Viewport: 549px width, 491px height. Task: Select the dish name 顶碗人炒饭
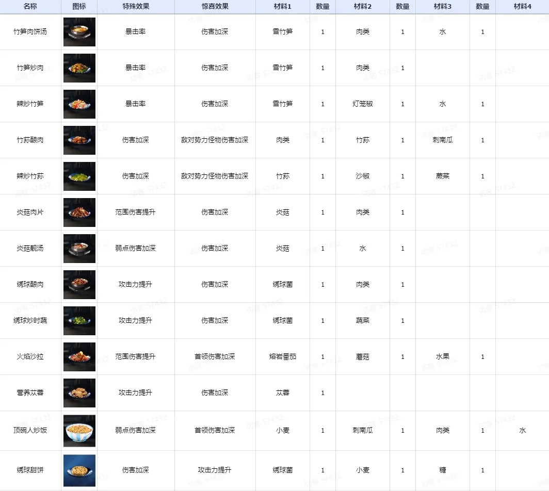click(30, 430)
